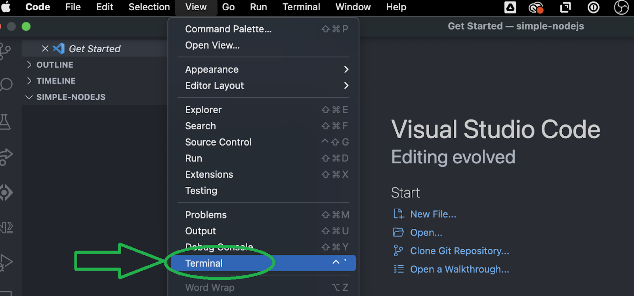The height and width of the screenshot is (296, 634).
Task: Click the git branch icon beside Clone Git Repository
Action: (398, 250)
